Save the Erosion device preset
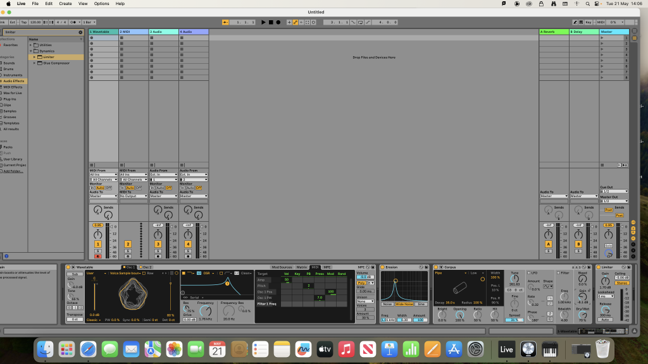Image resolution: width=648 pixels, height=364 pixels. tap(427, 267)
